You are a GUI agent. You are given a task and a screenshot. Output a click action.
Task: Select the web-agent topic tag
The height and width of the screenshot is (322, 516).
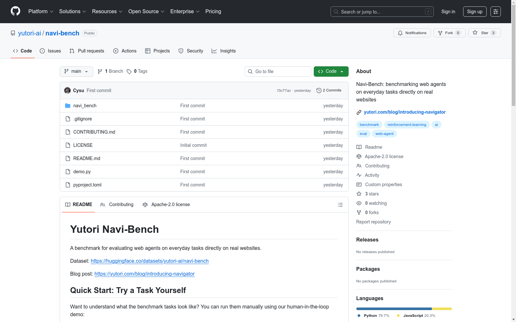[x=384, y=134]
